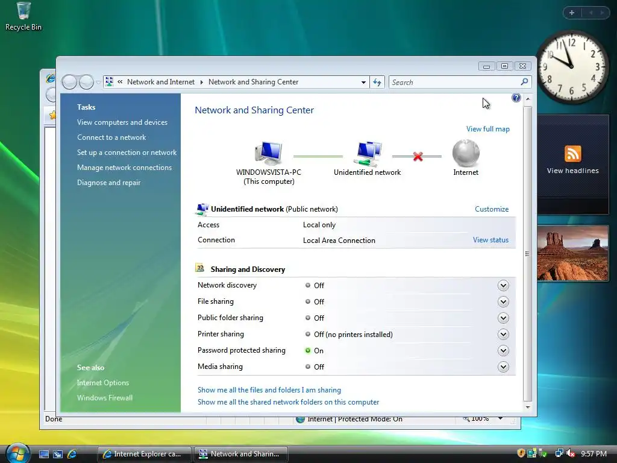Open View computers and devices task
The width and height of the screenshot is (617, 463).
[122, 122]
